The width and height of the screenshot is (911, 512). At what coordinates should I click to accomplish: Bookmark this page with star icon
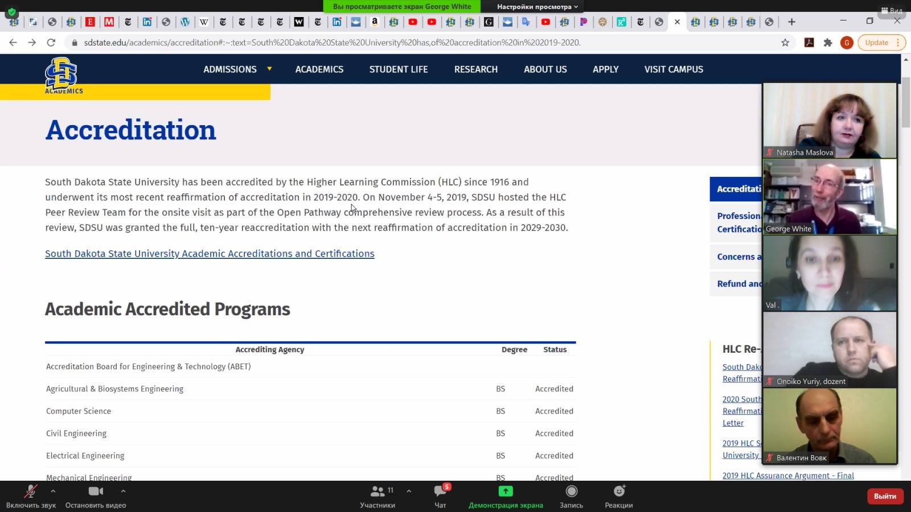click(x=785, y=43)
